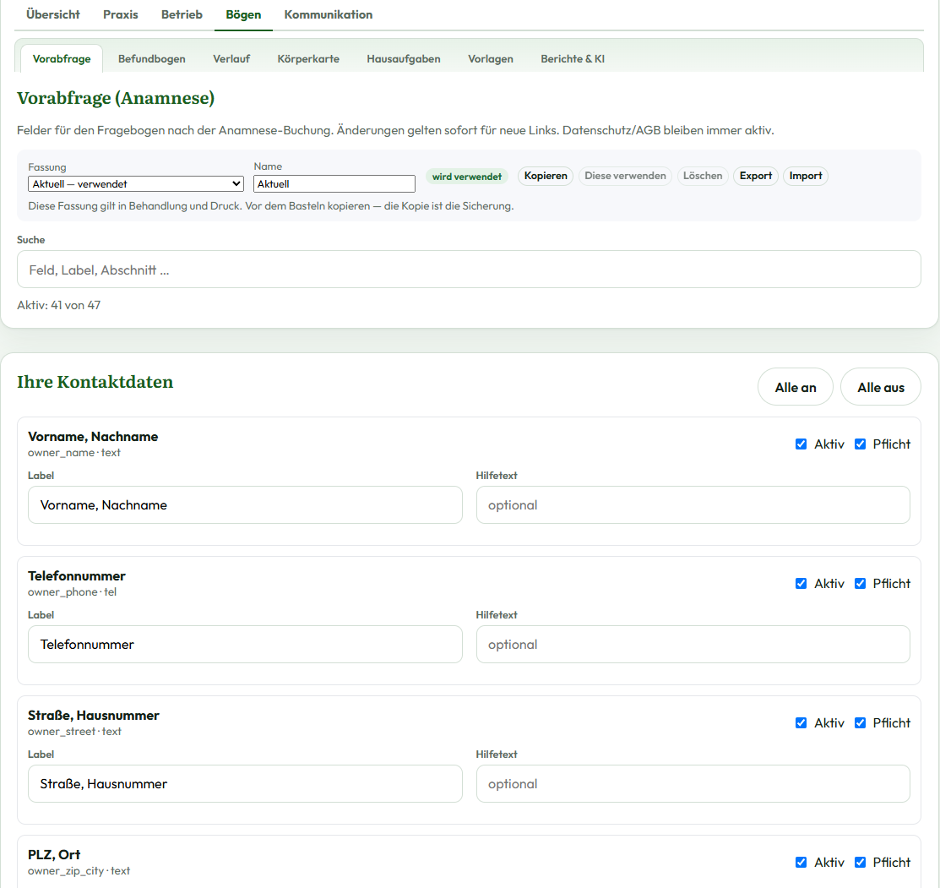Open the Kommunikation tab
Viewport: 940px width, 888px height.
[x=329, y=14]
